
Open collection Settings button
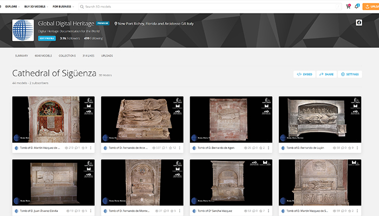350,74
